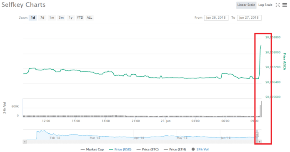Click the 21:00 time axis label

(136, 121)
